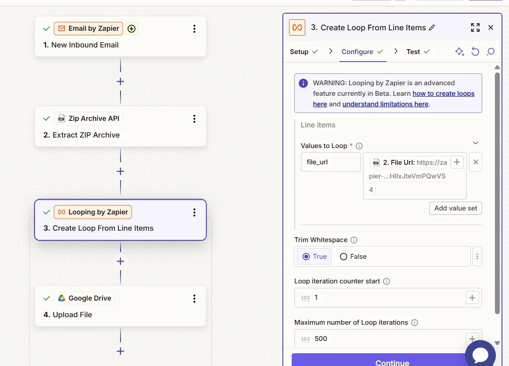
Task: Open the comment bubble icon in panel
Action: [x=491, y=51]
